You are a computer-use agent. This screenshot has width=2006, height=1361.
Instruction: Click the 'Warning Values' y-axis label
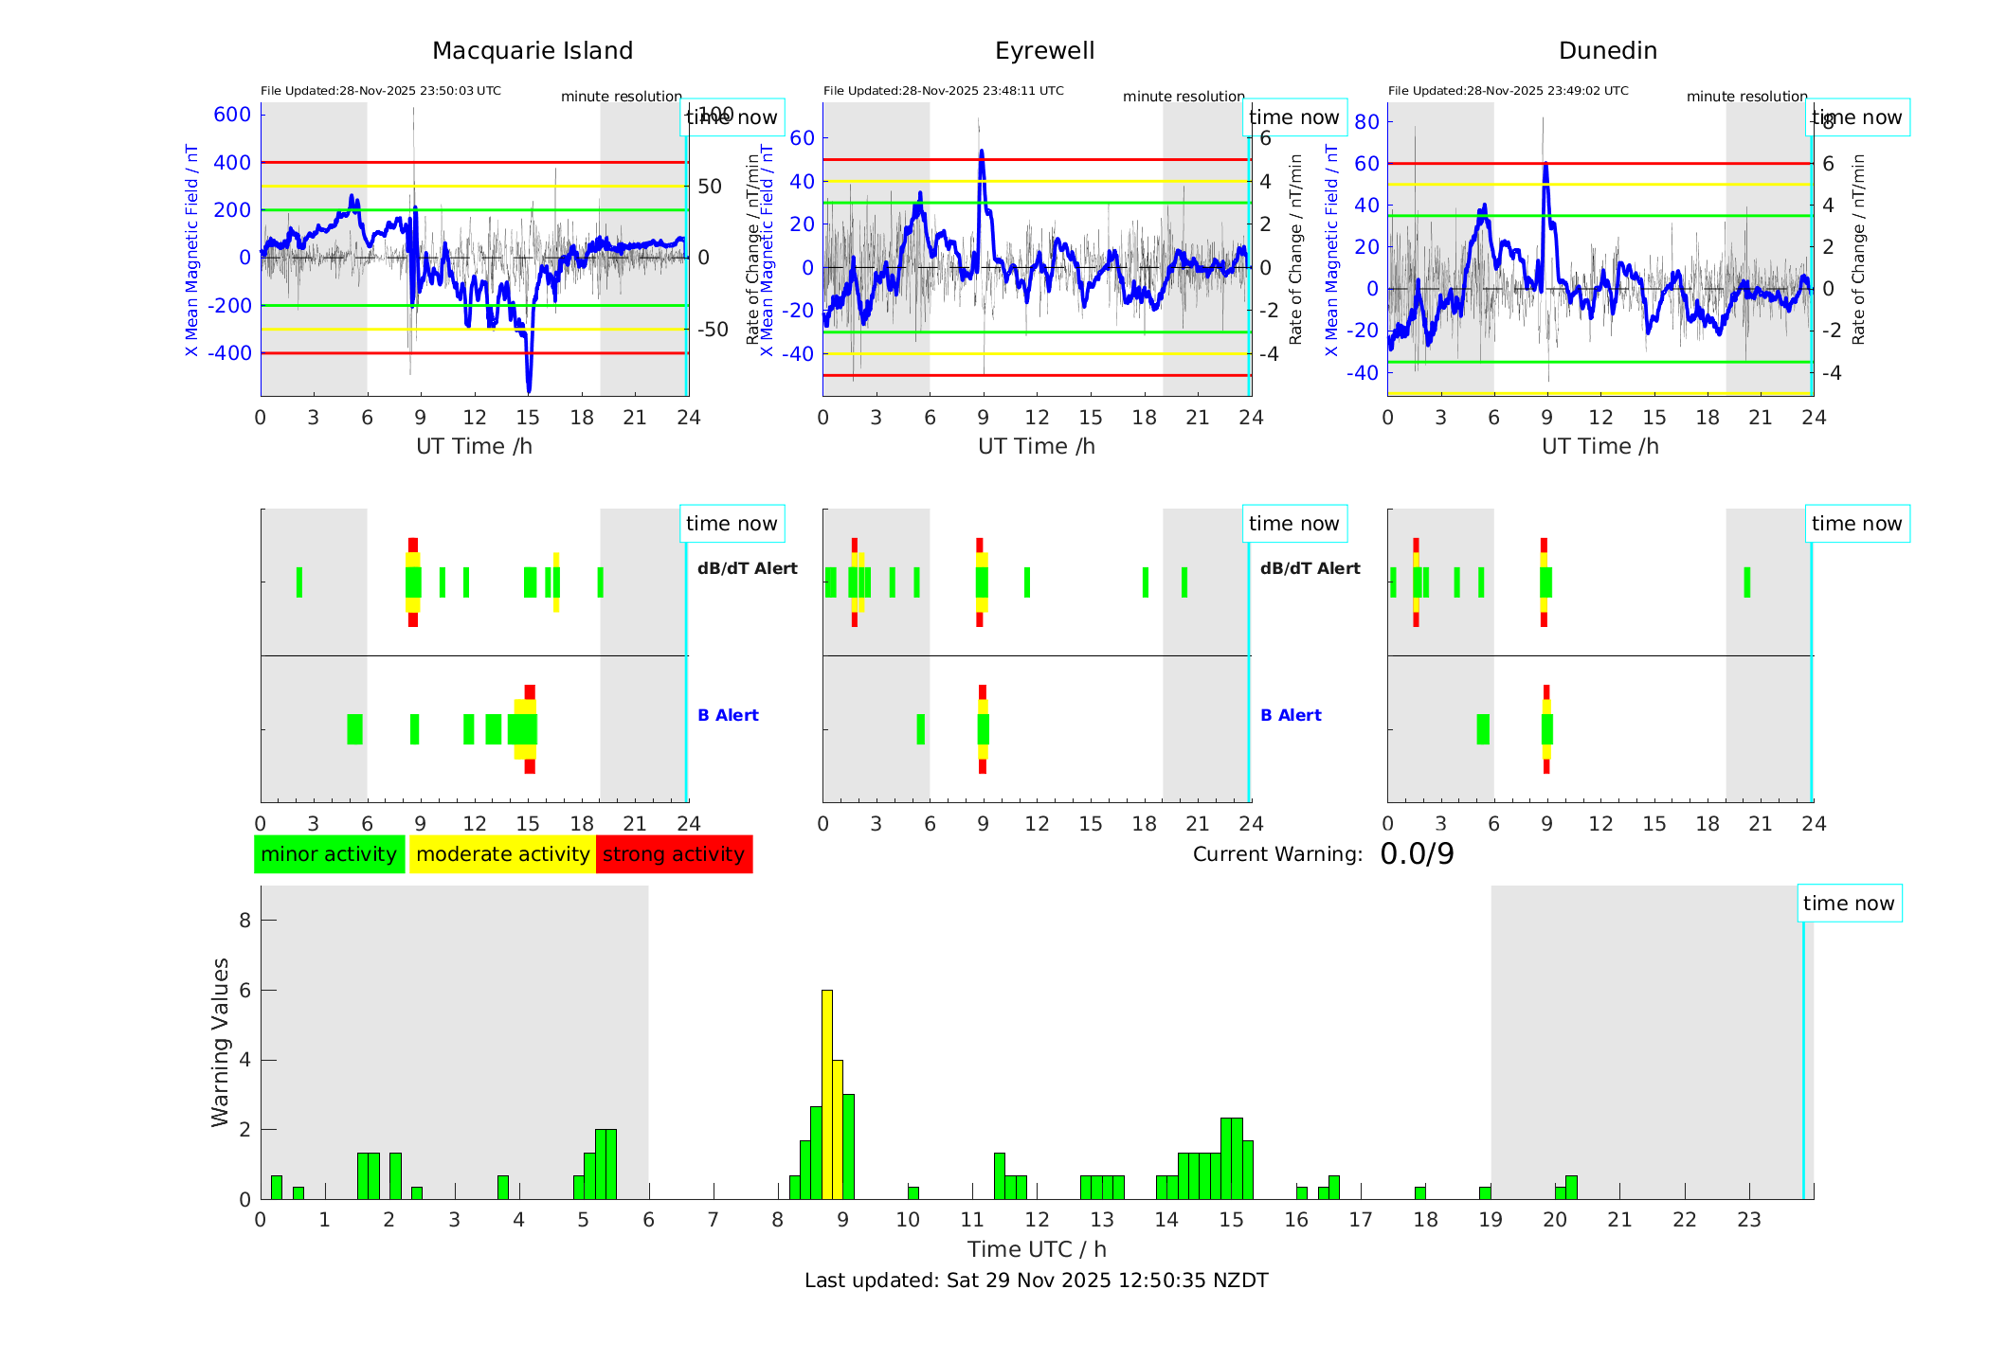221,1042
